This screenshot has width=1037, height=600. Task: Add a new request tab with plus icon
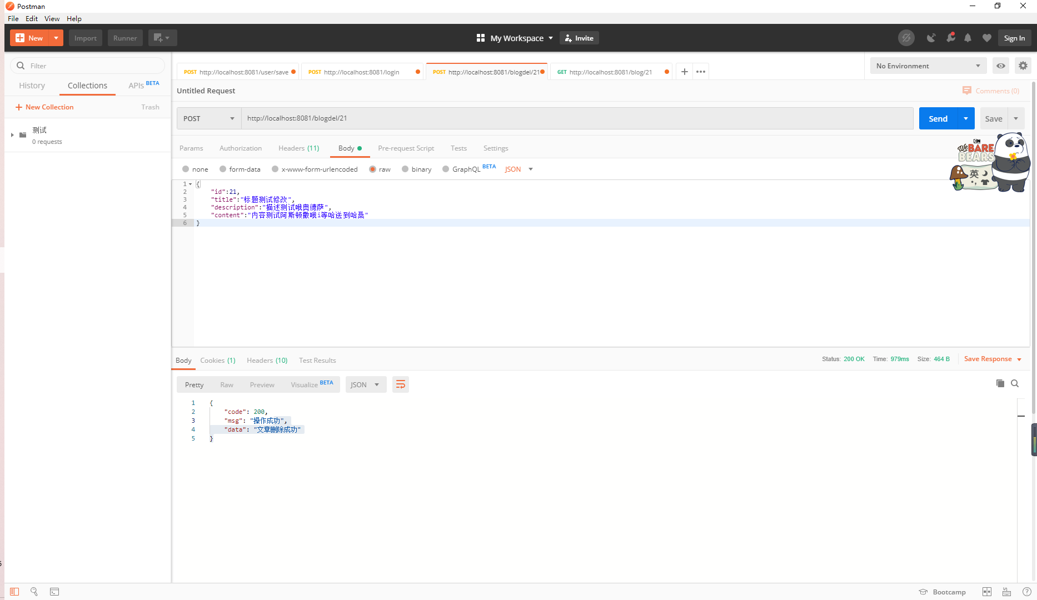coord(685,72)
